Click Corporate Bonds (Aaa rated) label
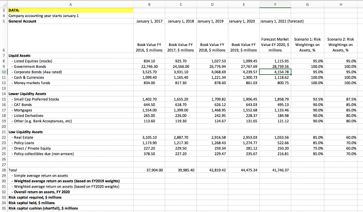 [x=37, y=72]
